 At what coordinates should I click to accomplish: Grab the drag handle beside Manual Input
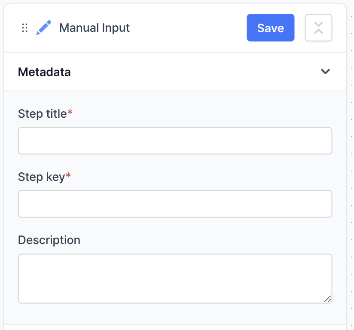click(x=24, y=28)
